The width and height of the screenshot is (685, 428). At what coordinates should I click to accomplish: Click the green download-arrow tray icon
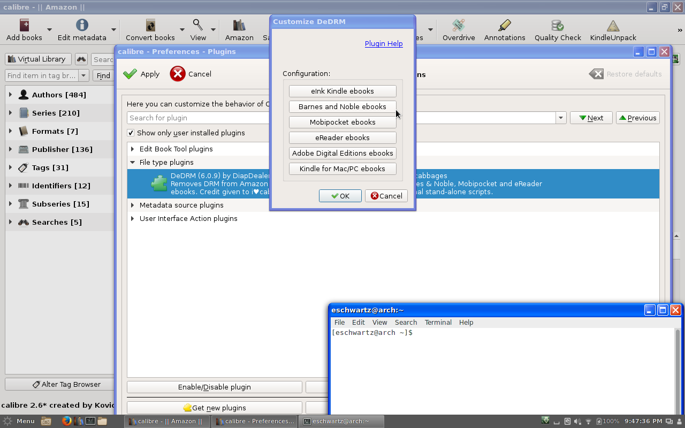click(x=545, y=421)
